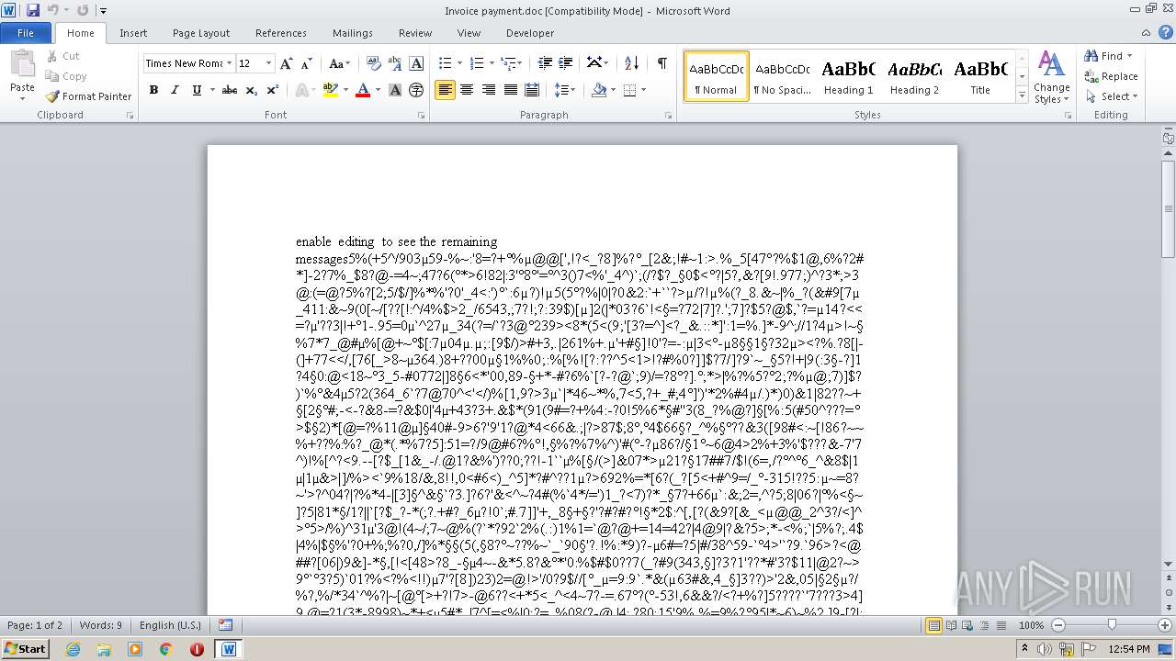This screenshot has height=661, width=1176.
Task: Click the Opera icon in taskbar
Action: (x=197, y=649)
